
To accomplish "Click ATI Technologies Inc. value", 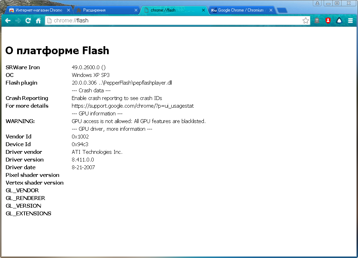I will (x=97, y=152).
